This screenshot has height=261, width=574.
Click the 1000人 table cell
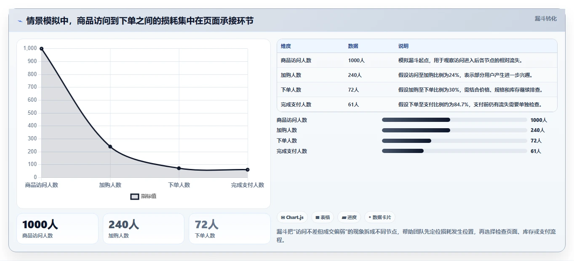pyautogui.click(x=356, y=61)
